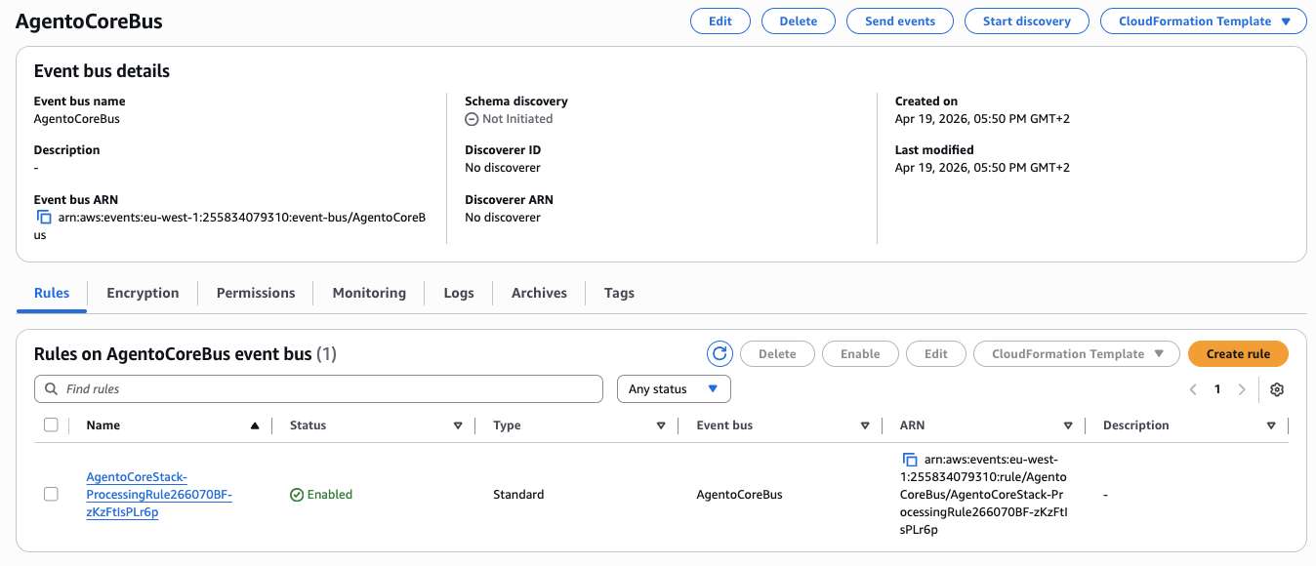1316x566 pixels.
Task: Go to previous page of rules
Action: 1193,389
